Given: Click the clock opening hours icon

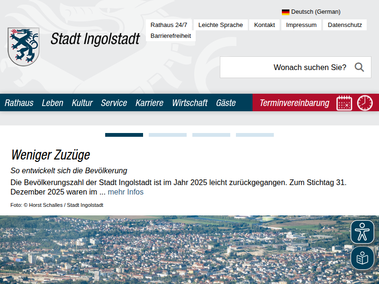Looking at the screenshot, I should tap(365, 103).
